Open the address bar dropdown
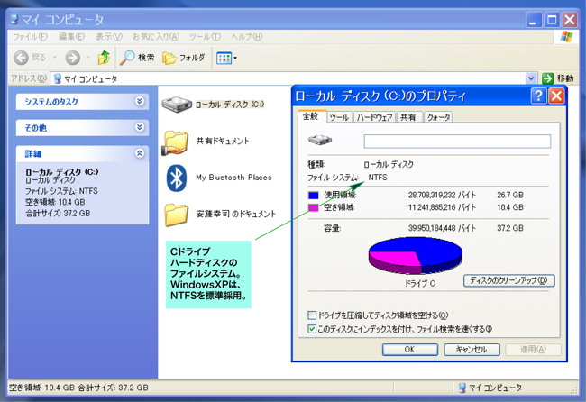 531,78
